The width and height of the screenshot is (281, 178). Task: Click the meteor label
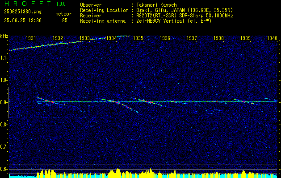click(x=63, y=14)
